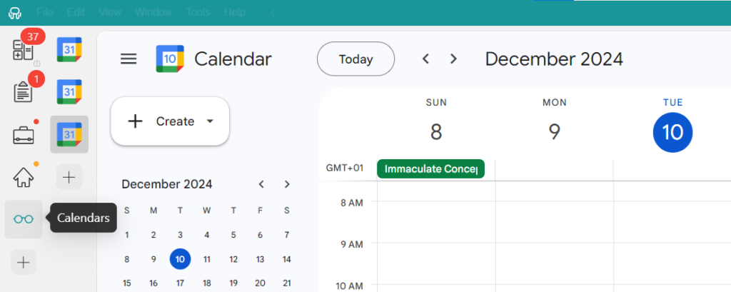Add an app via plus below calendar icons
731x292 pixels.
coord(69,176)
